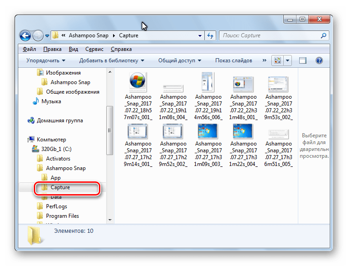Click Элементов: 10 status text
The height and width of the screenshot is (266, 348).
(74, 231)
